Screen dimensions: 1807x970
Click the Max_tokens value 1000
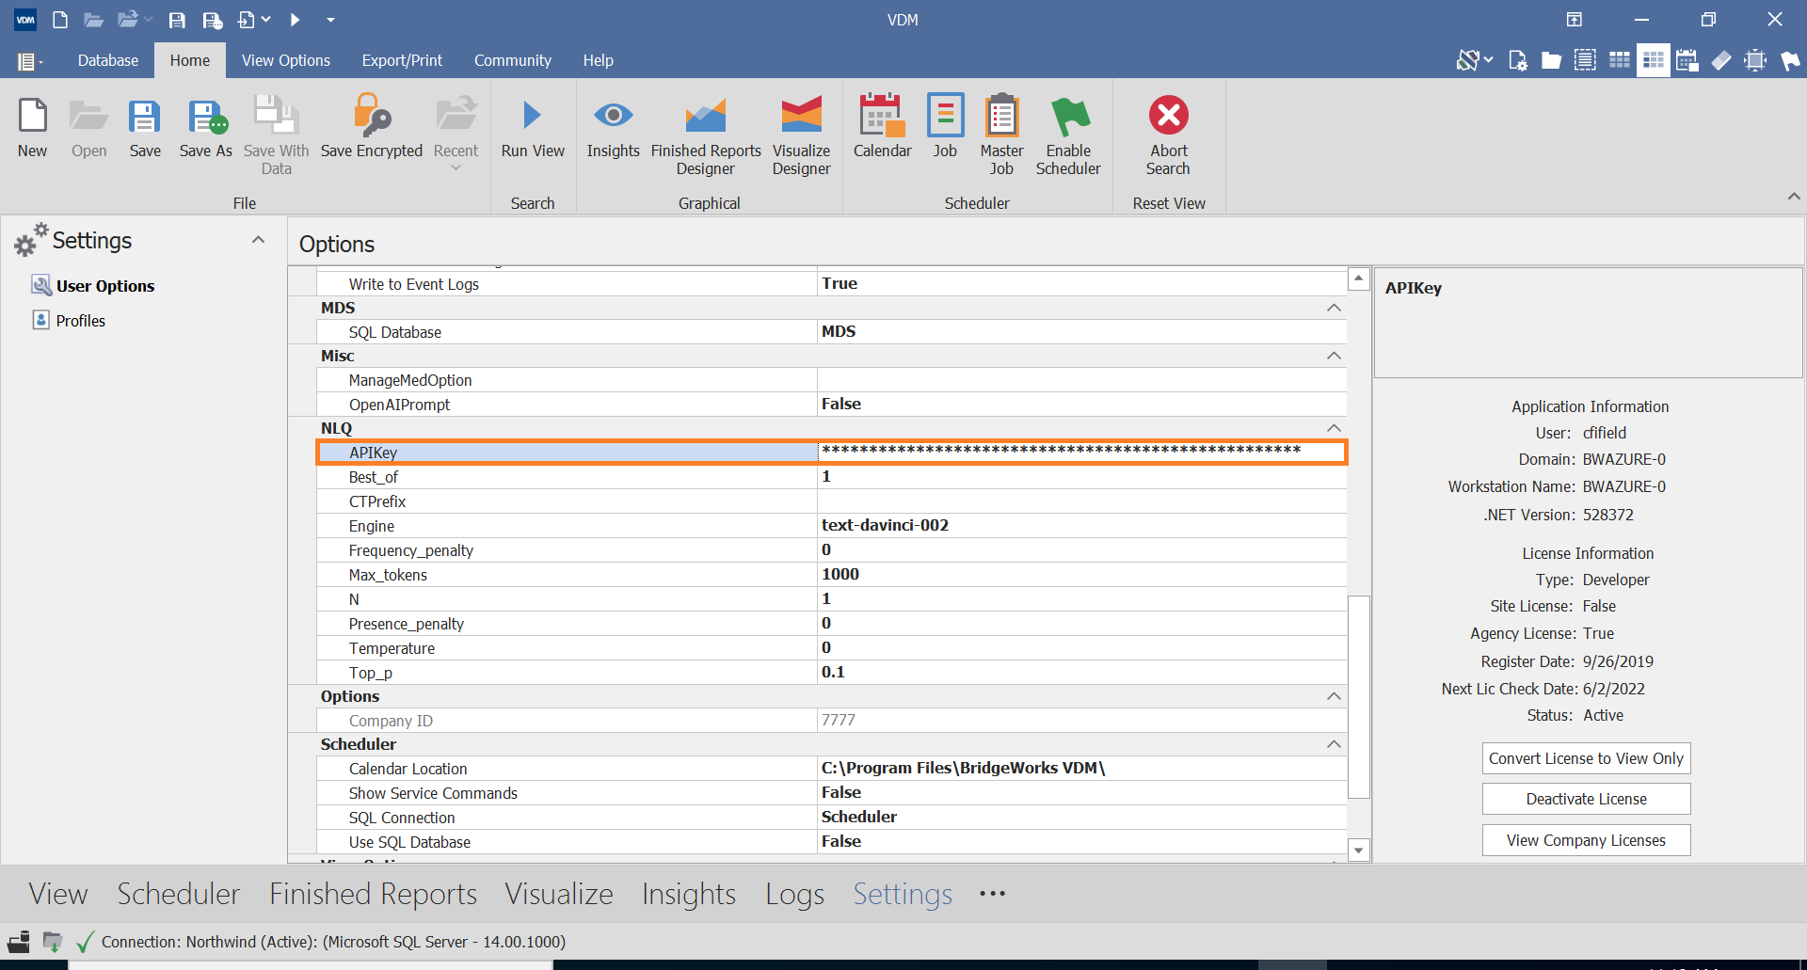coord(1081,574)
